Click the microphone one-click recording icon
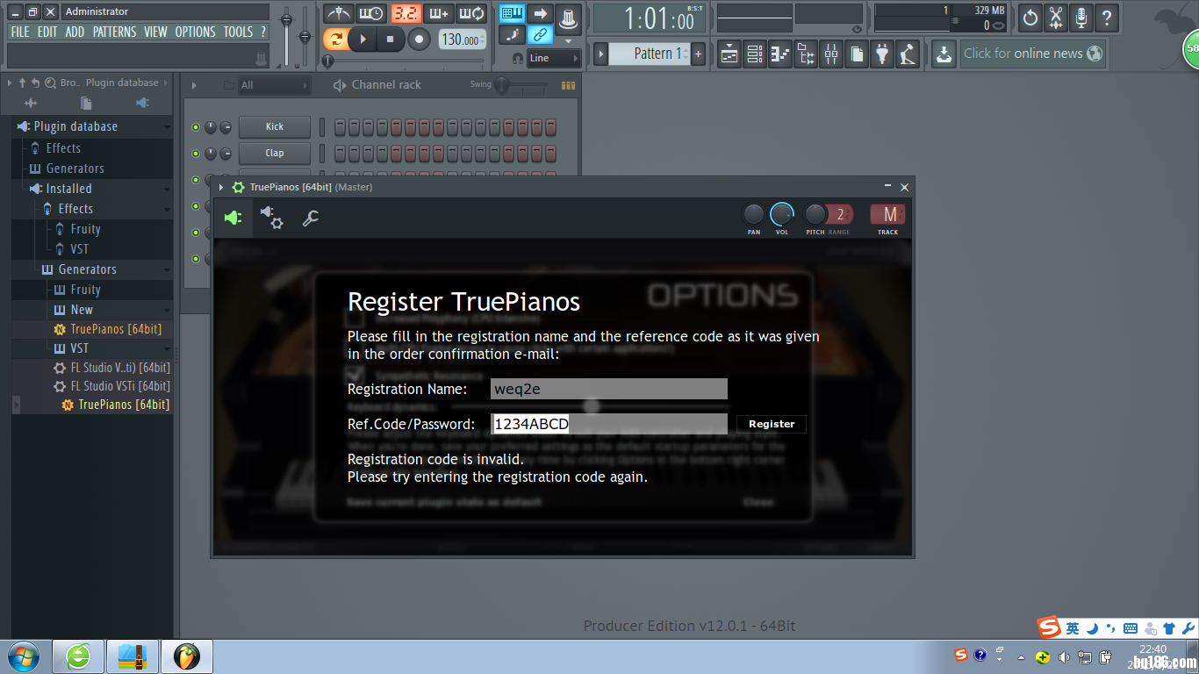Image resolution: width=1199 pixels, height=674 pixels. click(1081, 17)
